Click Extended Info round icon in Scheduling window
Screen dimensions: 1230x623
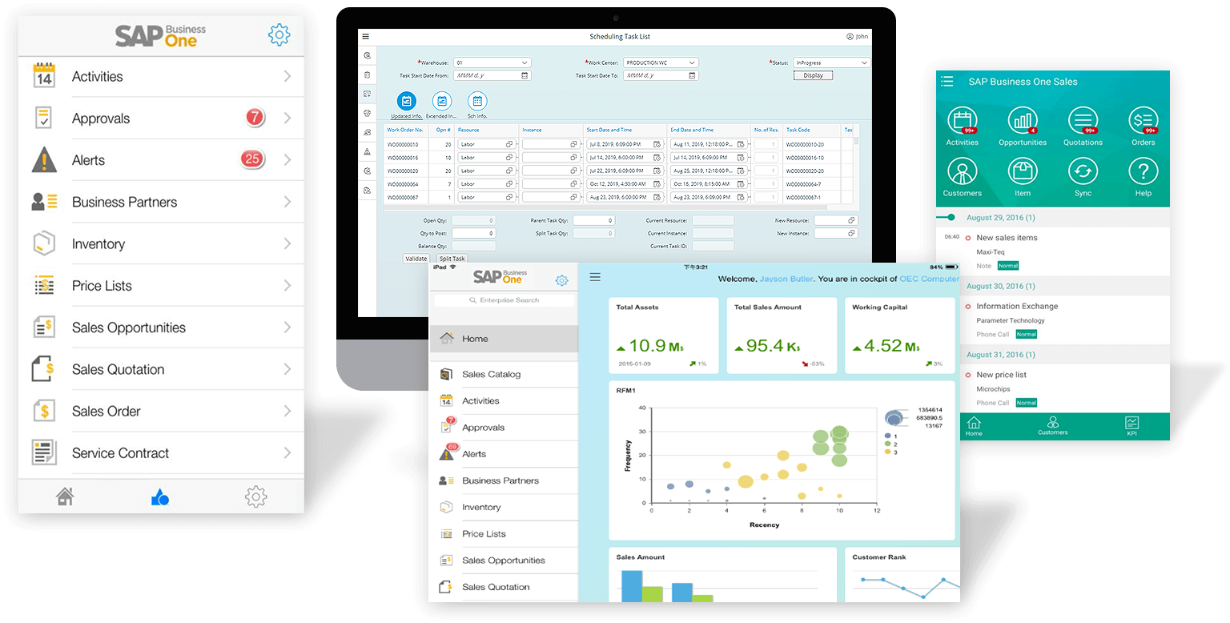pyautogui.click(x=442, y=101)
